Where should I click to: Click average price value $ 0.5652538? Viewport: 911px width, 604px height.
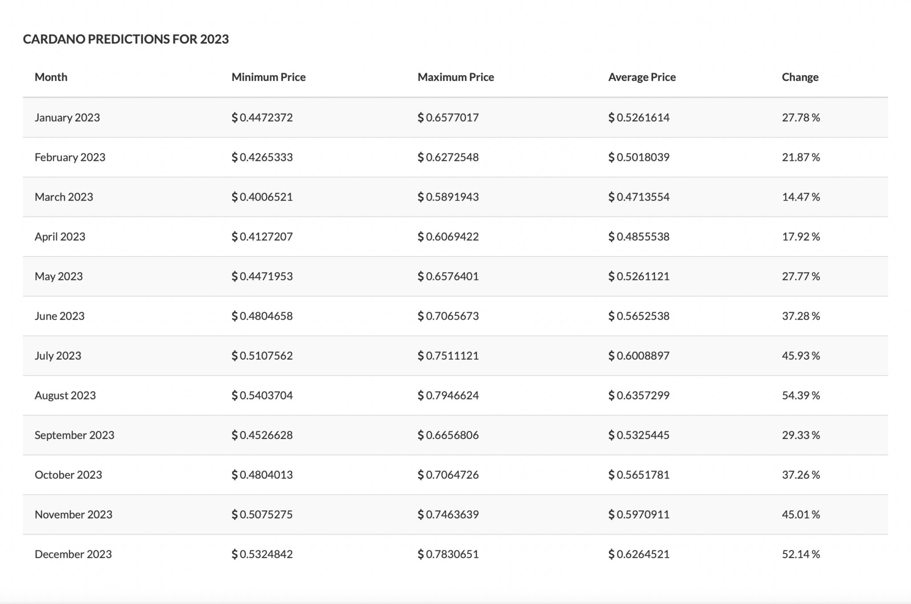(x=639, y=316)
